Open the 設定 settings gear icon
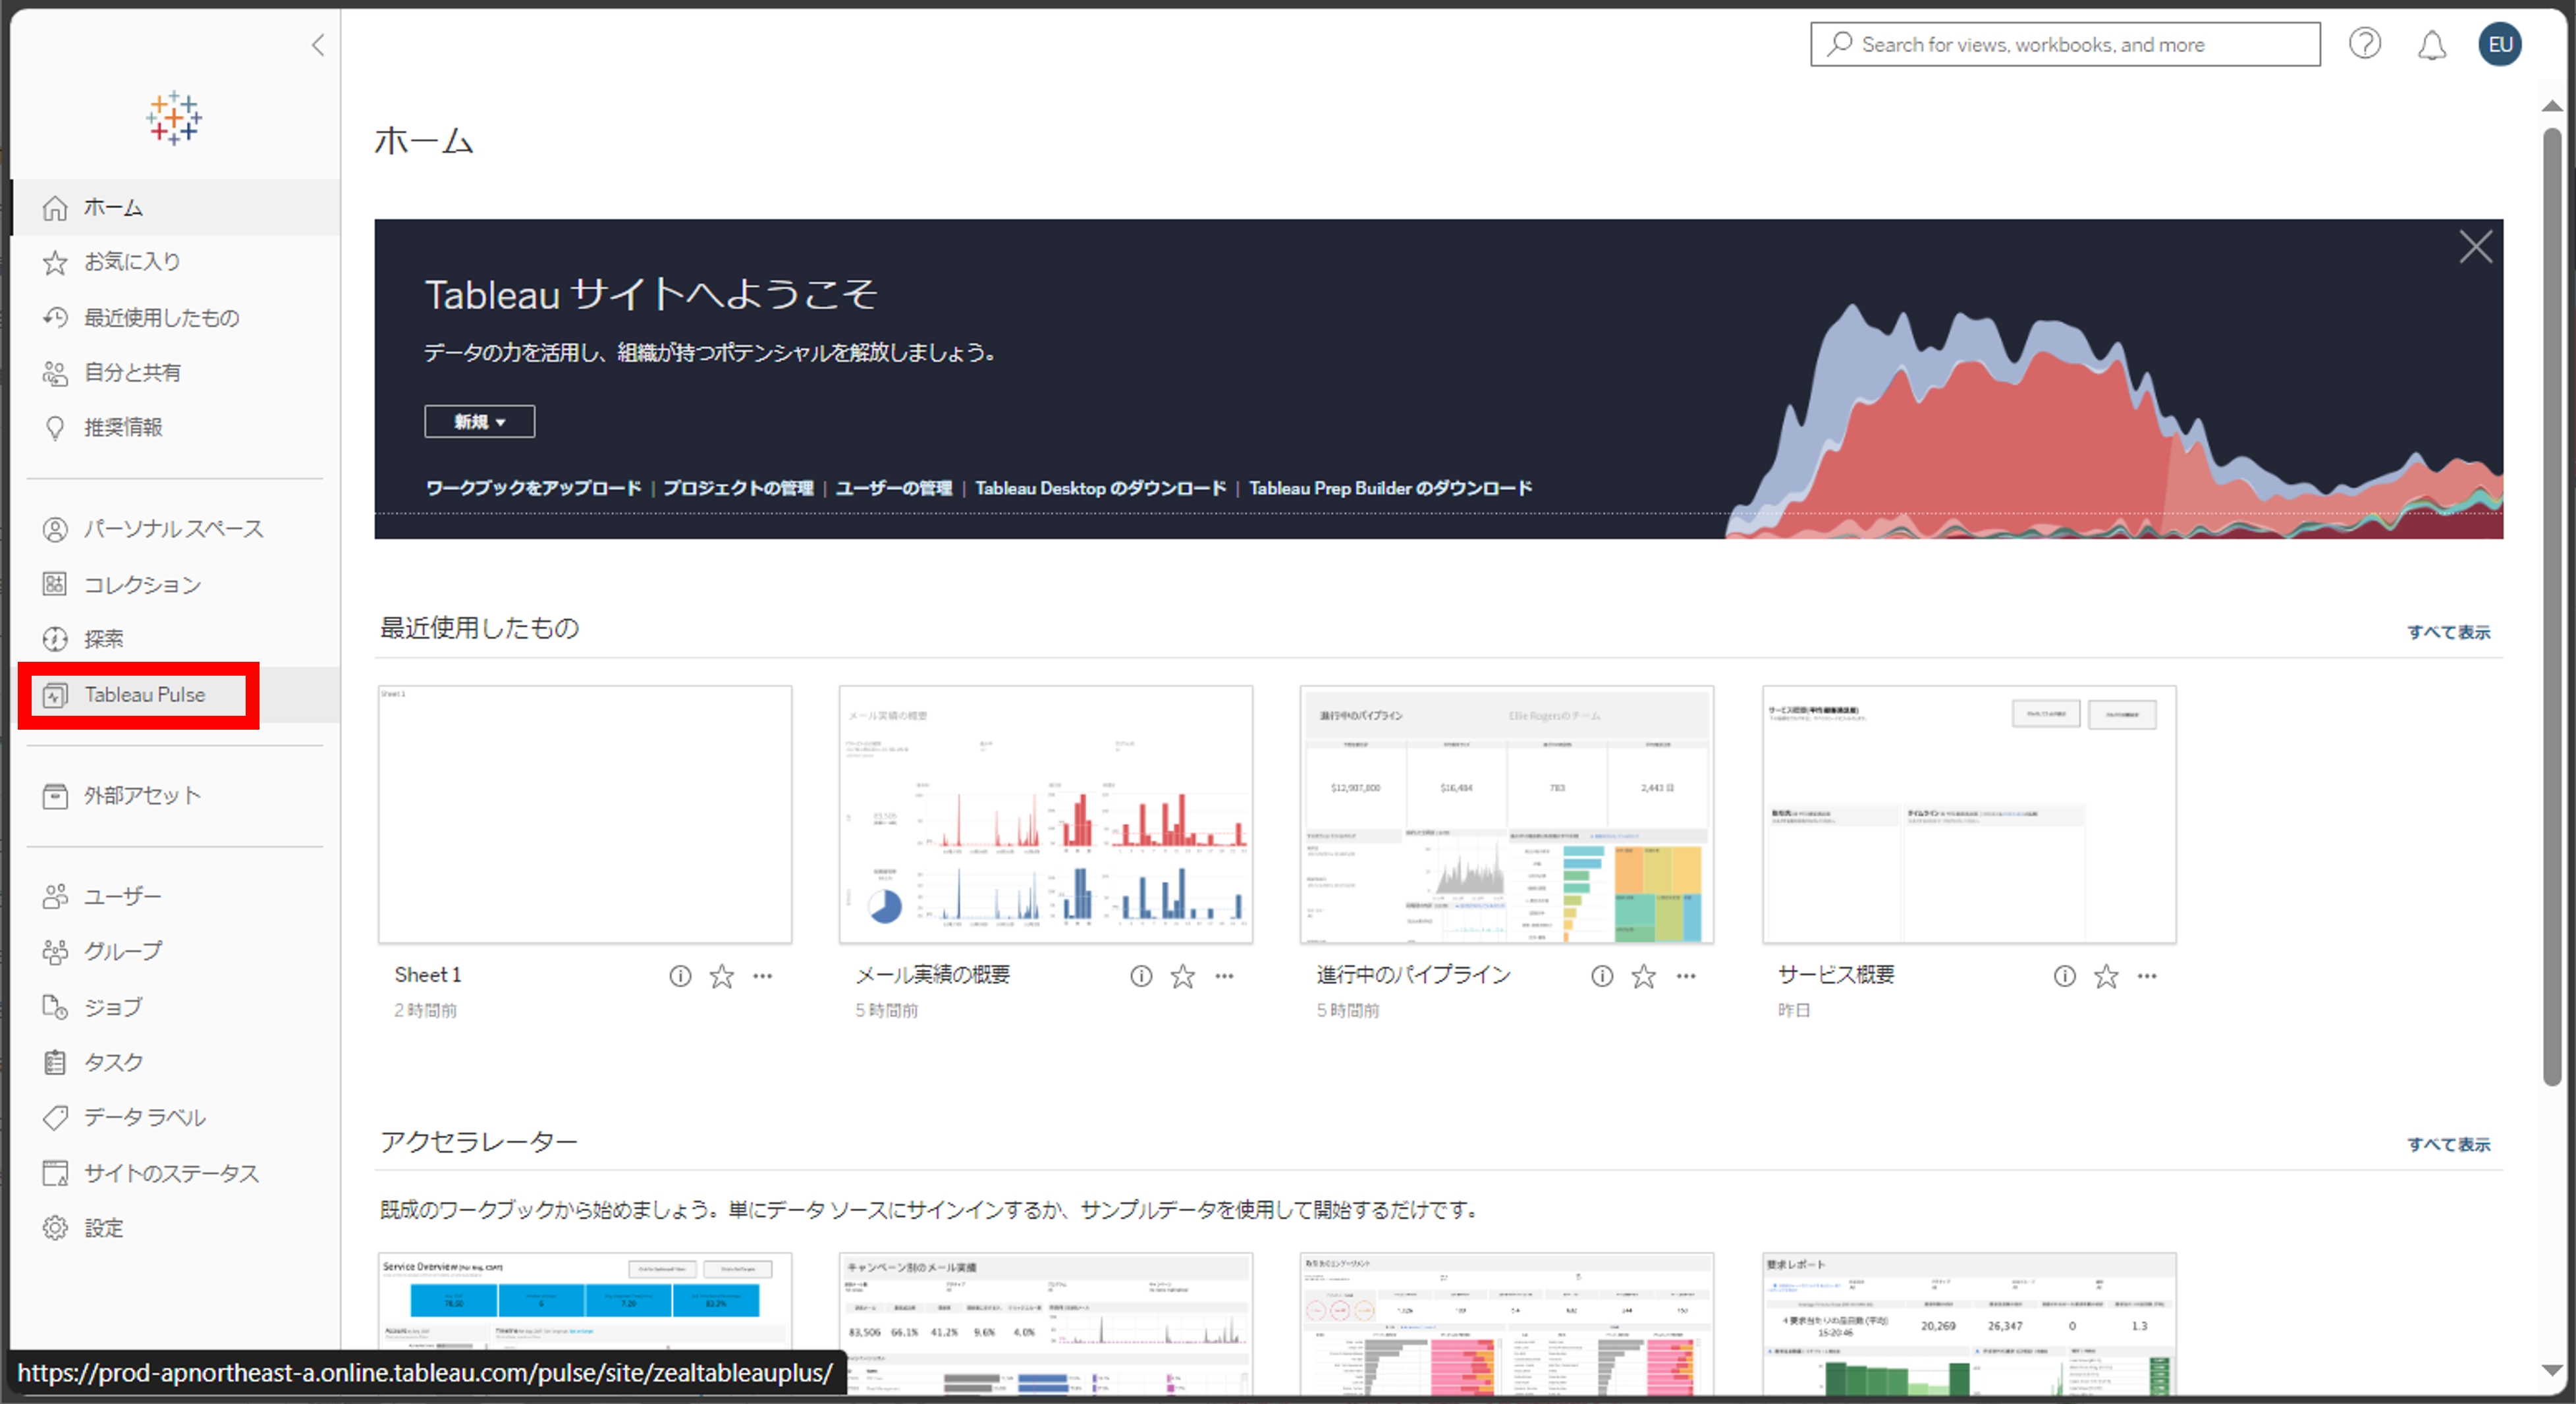The height and width of the screenshot is (1404, 2576). click(55, 1228)
